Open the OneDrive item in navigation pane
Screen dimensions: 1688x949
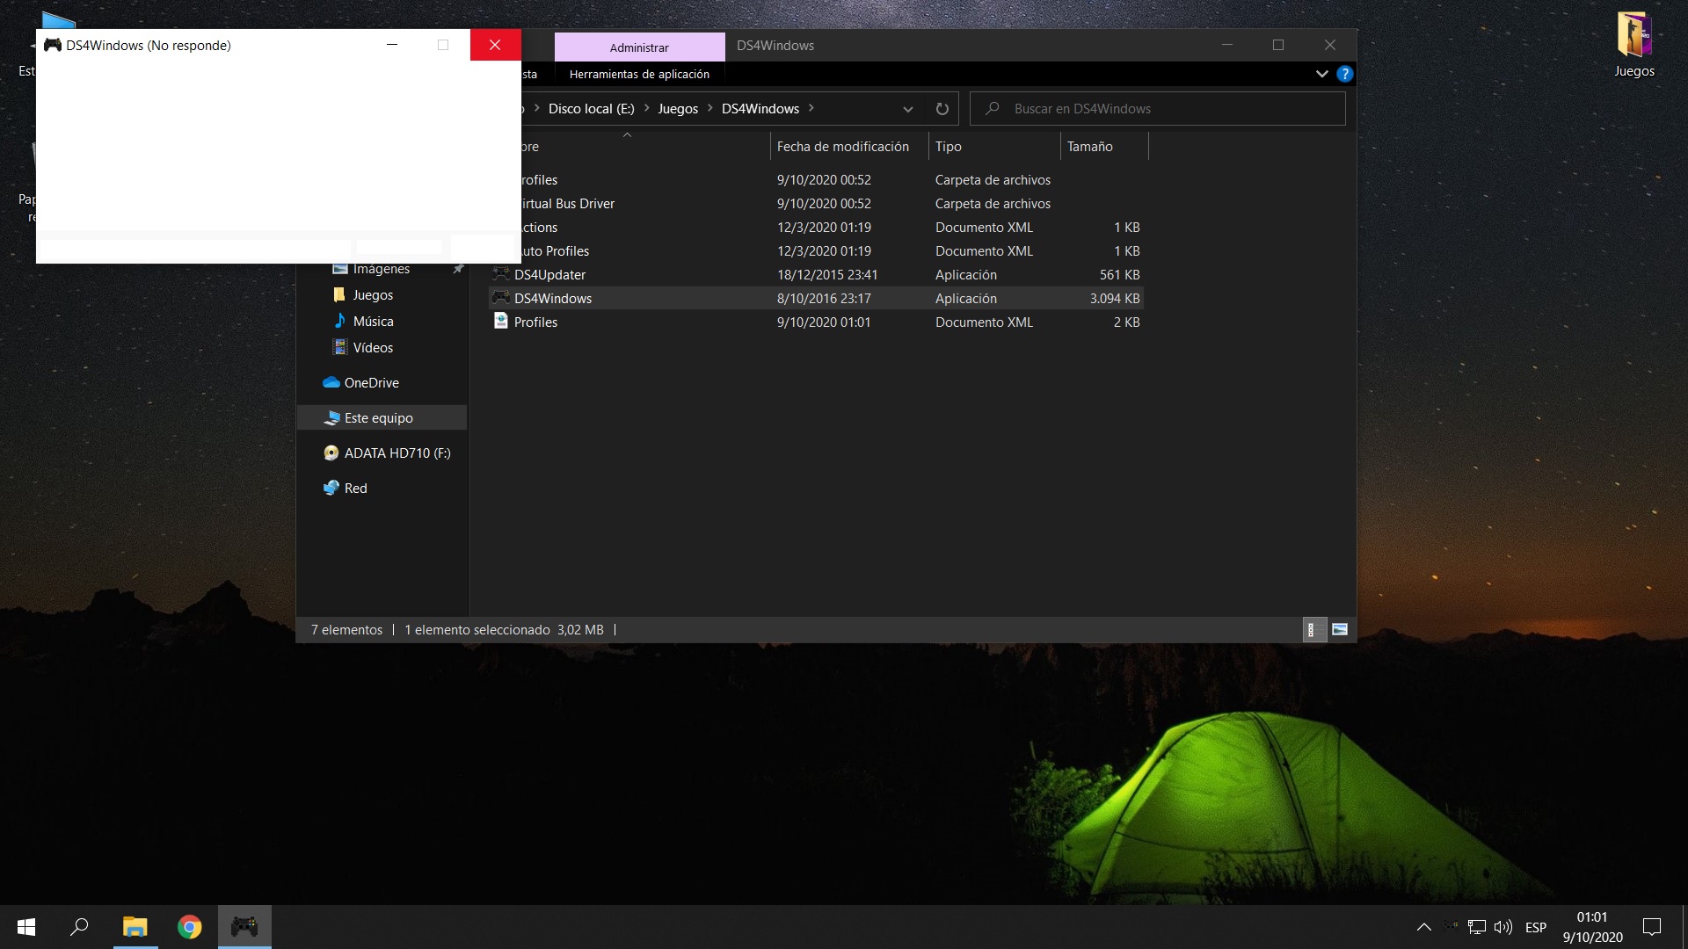click(x=371, y=383)
